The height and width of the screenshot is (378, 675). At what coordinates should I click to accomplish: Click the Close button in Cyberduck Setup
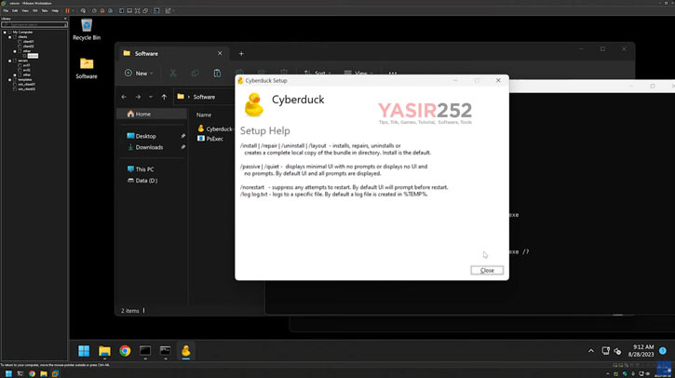486,270
